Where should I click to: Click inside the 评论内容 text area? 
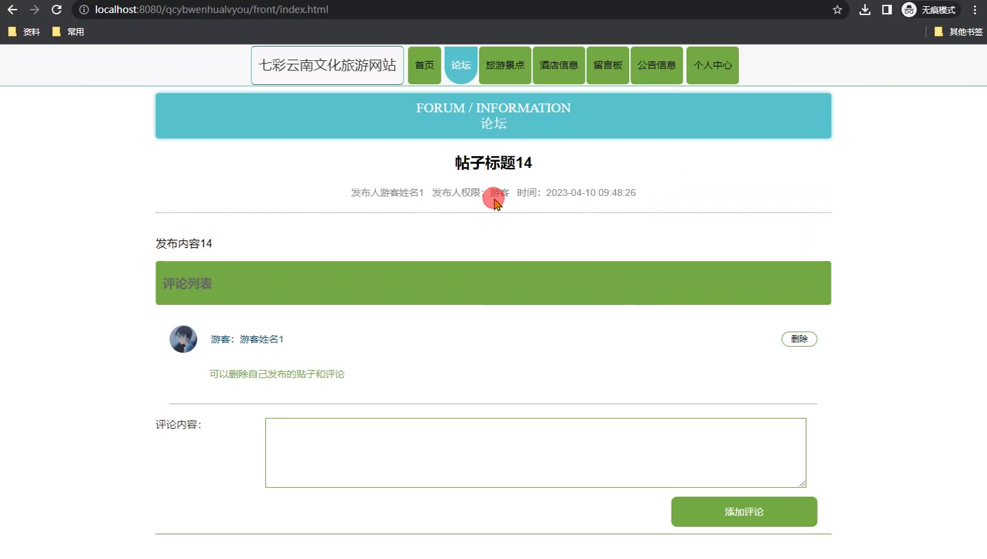tap(535, 453)
